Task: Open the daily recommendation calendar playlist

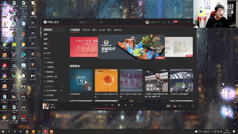Action: click(x=81, y=80)
